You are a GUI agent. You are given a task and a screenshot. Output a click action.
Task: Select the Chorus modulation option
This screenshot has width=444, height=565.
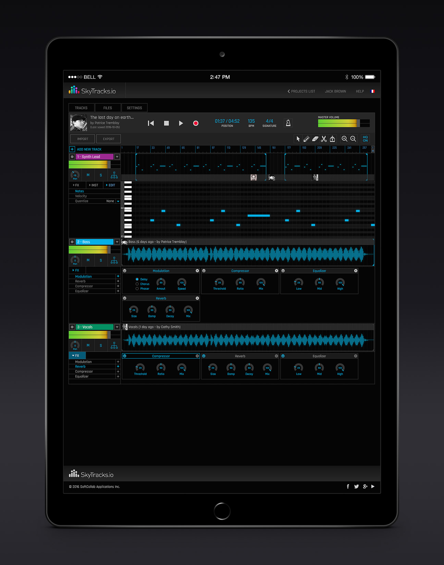pos(137,284)
